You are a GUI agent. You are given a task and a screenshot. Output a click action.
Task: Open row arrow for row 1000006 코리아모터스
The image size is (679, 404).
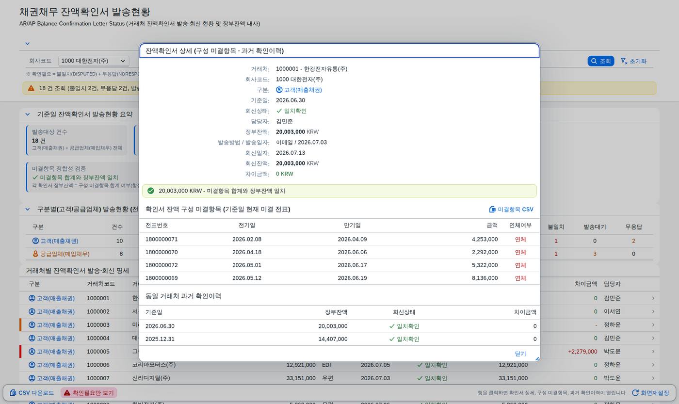[653, 365]
